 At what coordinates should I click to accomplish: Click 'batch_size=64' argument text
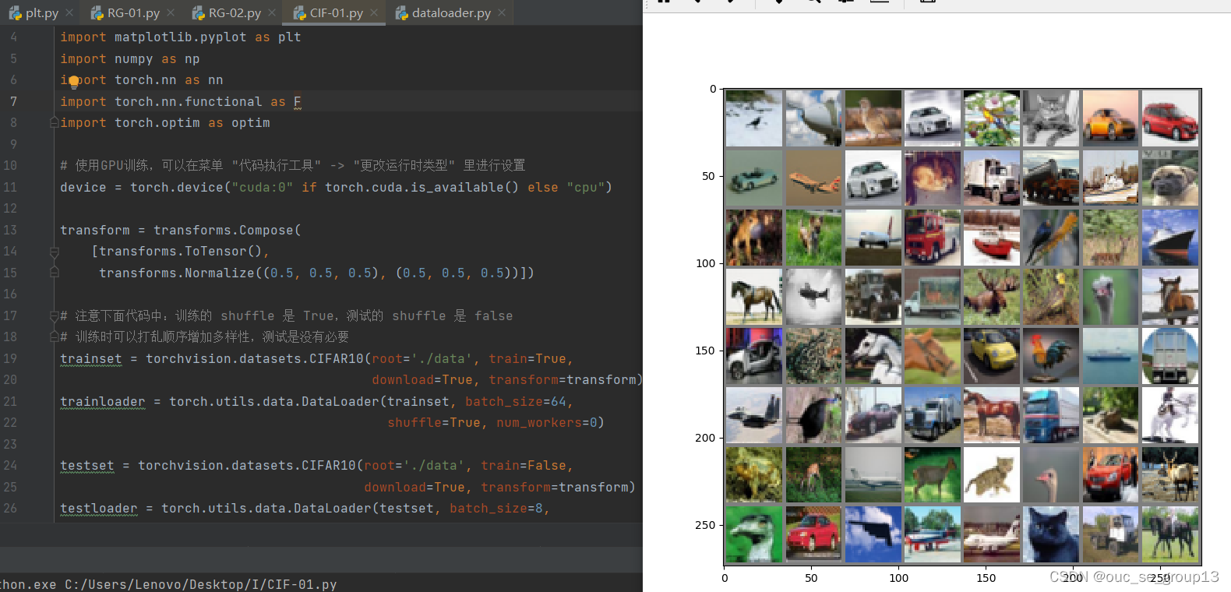516,401
